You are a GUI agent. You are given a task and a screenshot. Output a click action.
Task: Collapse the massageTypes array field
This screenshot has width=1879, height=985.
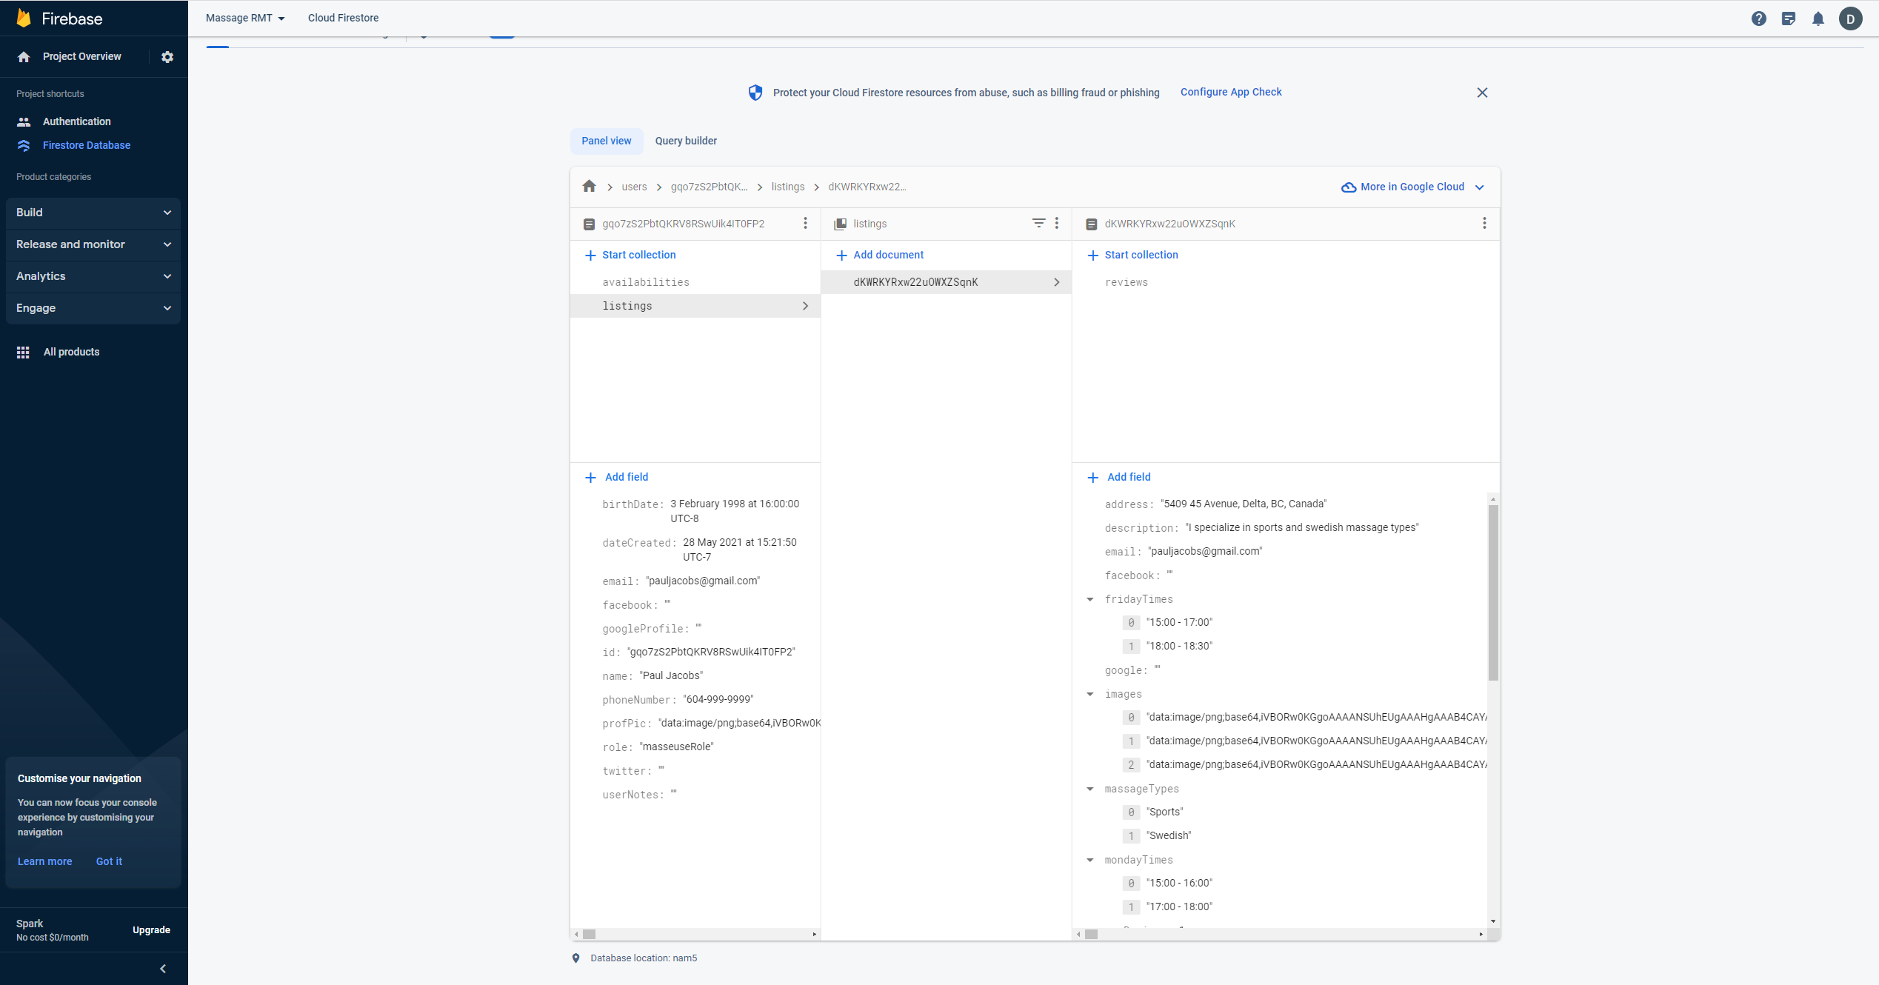(1090, 789)
